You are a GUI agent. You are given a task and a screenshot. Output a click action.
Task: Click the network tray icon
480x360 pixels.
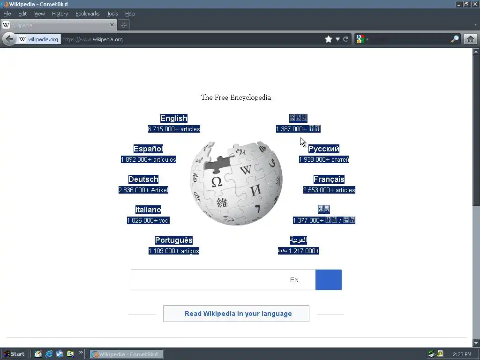(432, 354)
